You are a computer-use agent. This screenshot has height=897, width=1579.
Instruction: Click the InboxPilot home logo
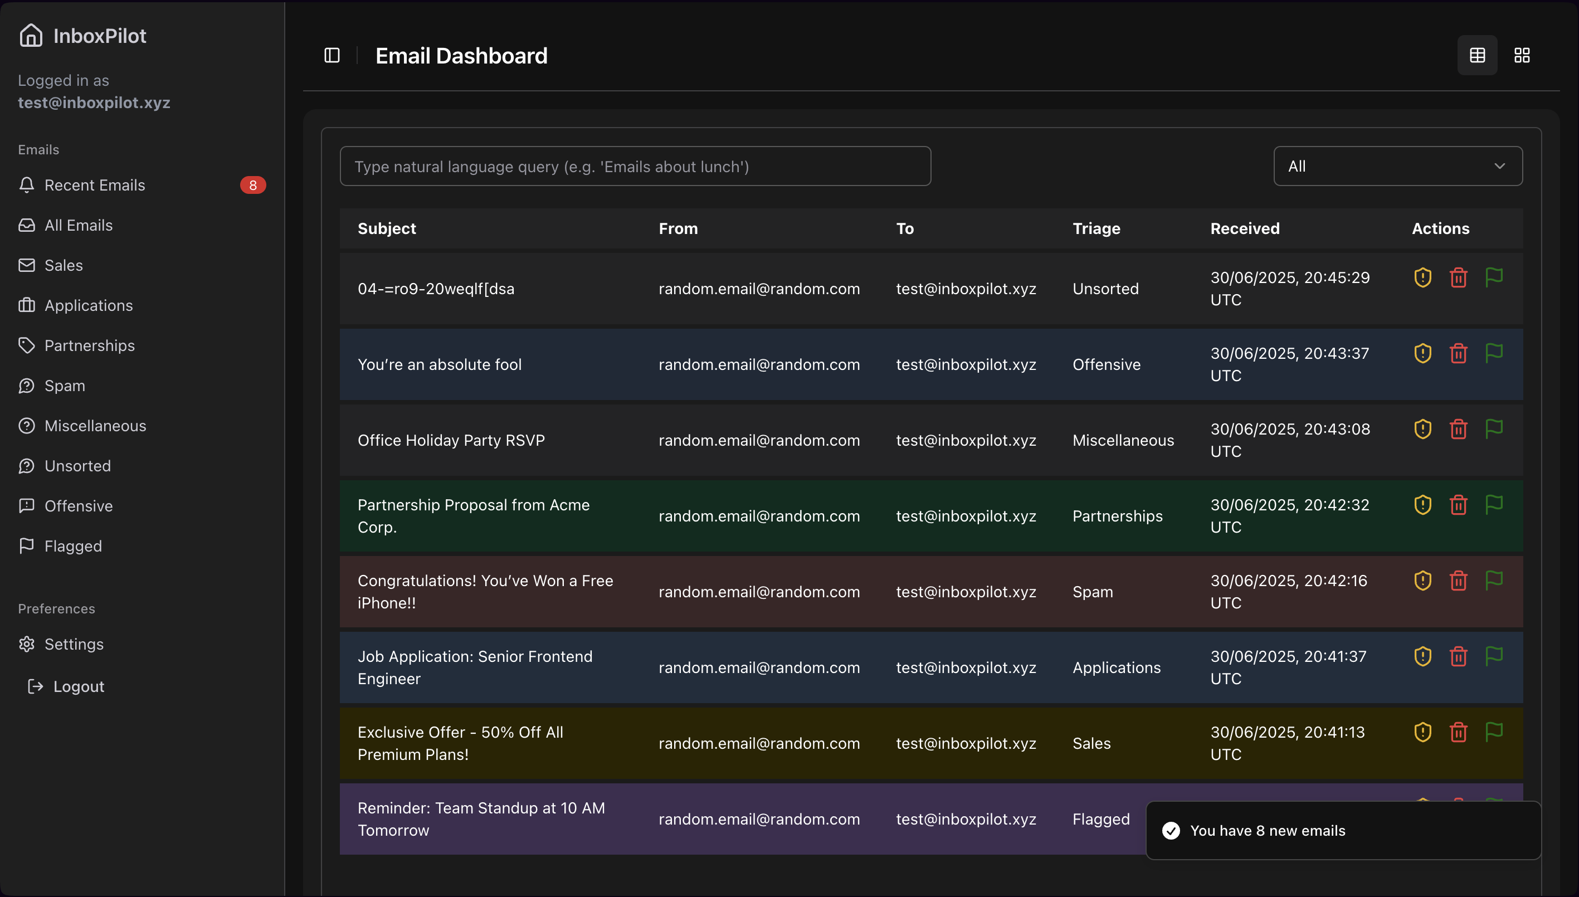tap(31, 36)
